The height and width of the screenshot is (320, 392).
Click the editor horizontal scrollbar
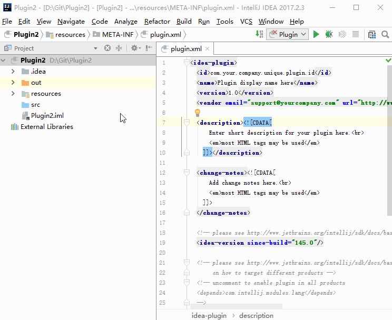coord(236,306)
